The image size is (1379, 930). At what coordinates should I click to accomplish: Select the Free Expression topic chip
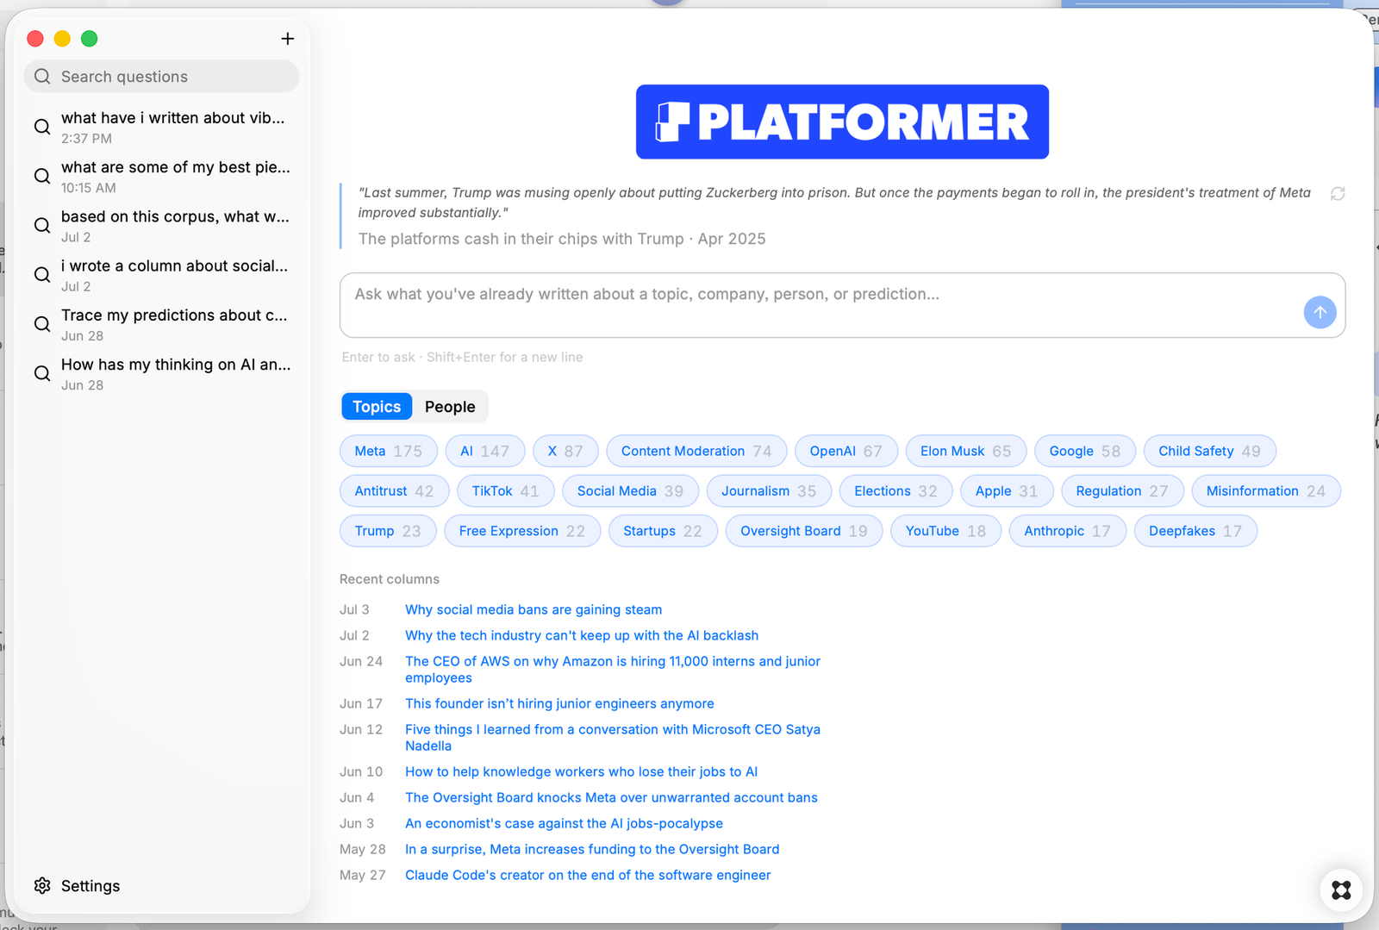[x=522, y=531]
